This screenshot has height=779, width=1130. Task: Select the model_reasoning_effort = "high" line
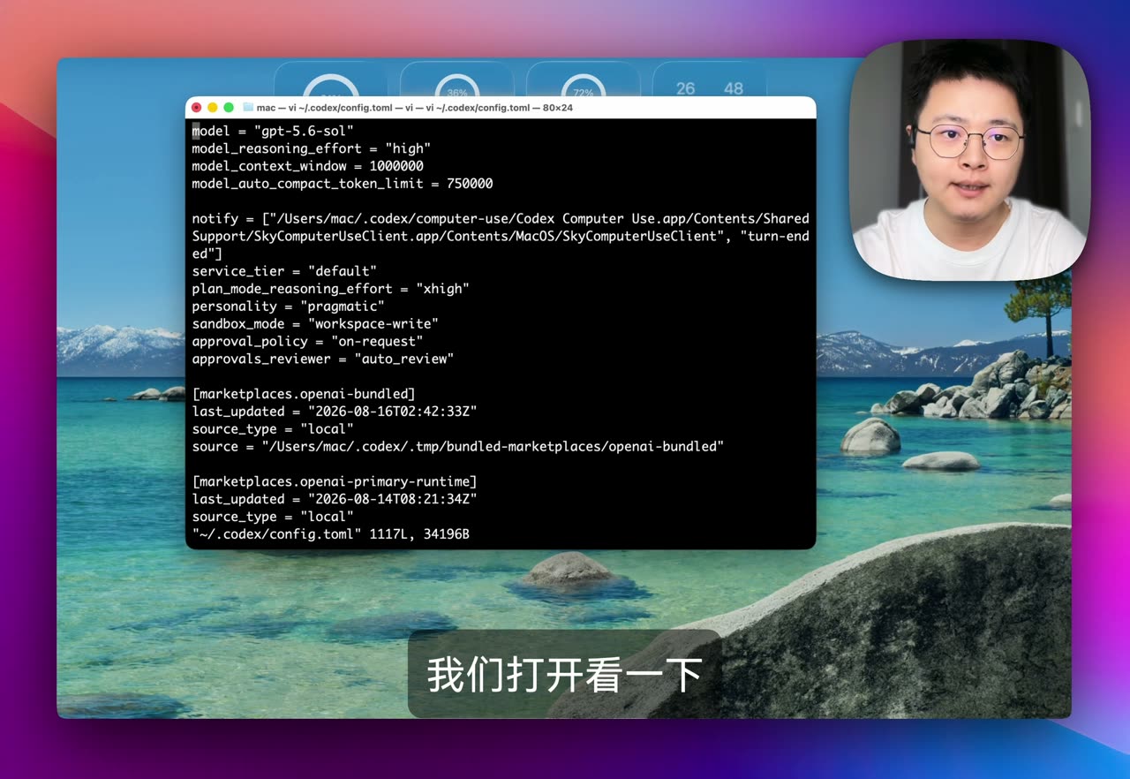[312, 148]
